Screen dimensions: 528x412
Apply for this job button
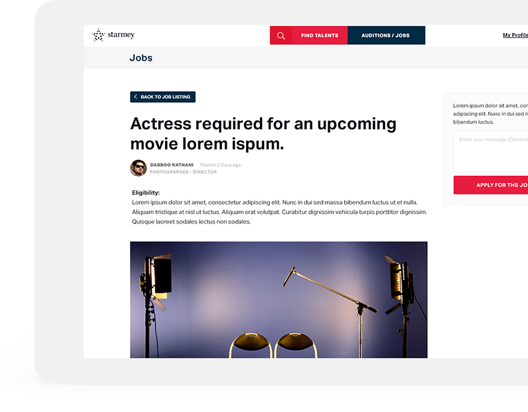tap(491, 185)
